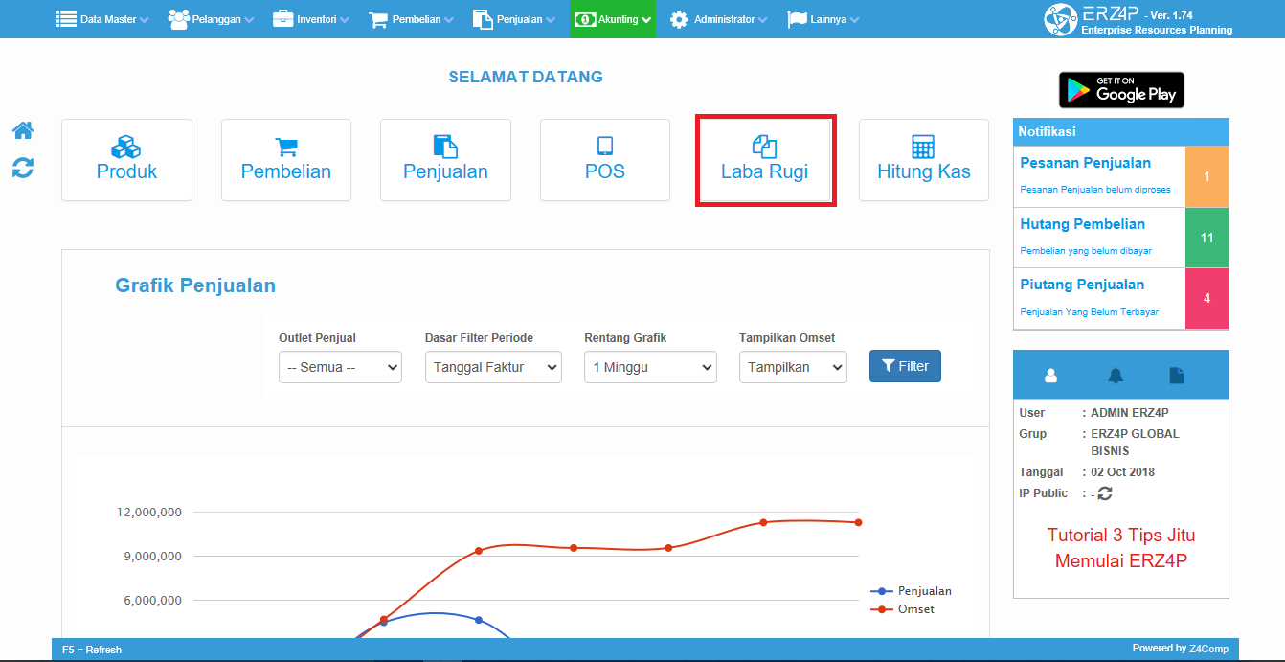The width and height of the screenshot is (1285, 662).
Task: Click the 6,000,000 chart axis label
Action: pyautogui.click(x=152, y=601)
